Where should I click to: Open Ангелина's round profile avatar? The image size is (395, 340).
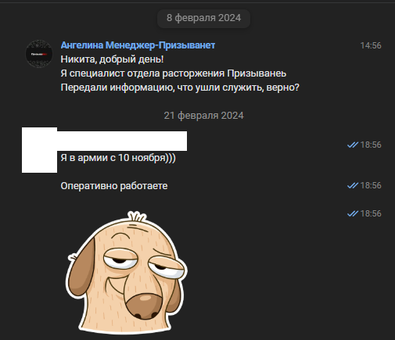point(39,54)
